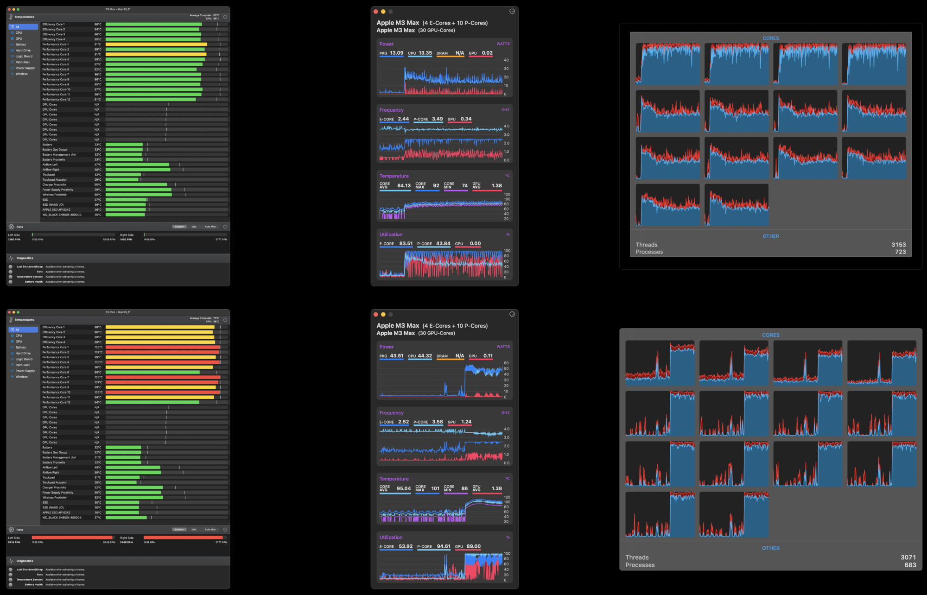Select Performance Core 12 row reading 81°C
This screenshot has height=595, width=927.
tap(134, 99)
